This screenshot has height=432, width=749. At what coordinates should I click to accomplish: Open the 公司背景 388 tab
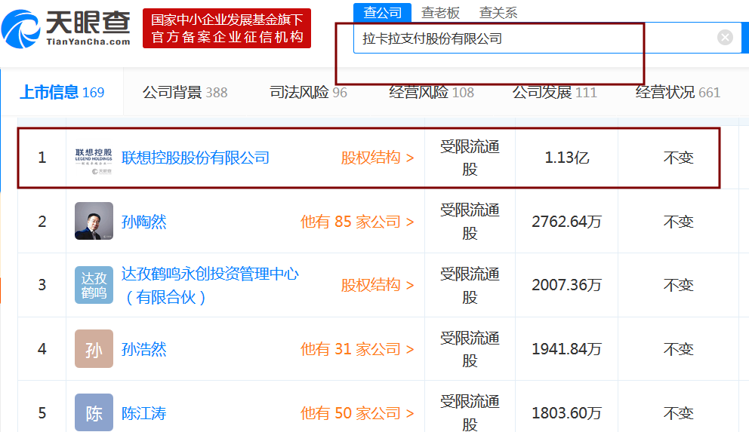pos(185,92)
